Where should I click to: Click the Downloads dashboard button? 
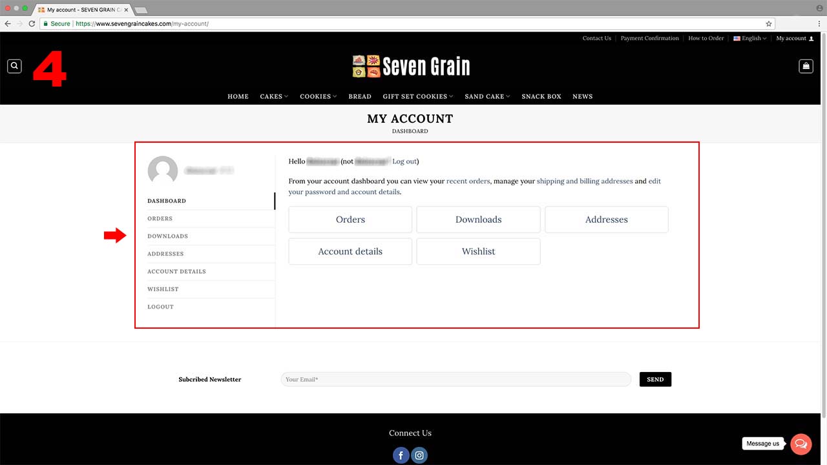(x=478, y=220)
